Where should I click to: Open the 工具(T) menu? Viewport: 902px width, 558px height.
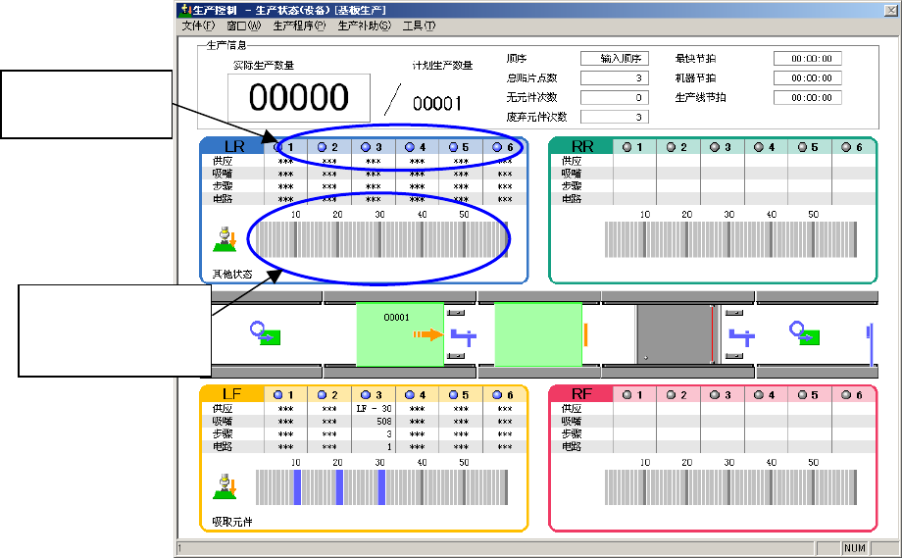pyautogui.click(x=419, y=25)
